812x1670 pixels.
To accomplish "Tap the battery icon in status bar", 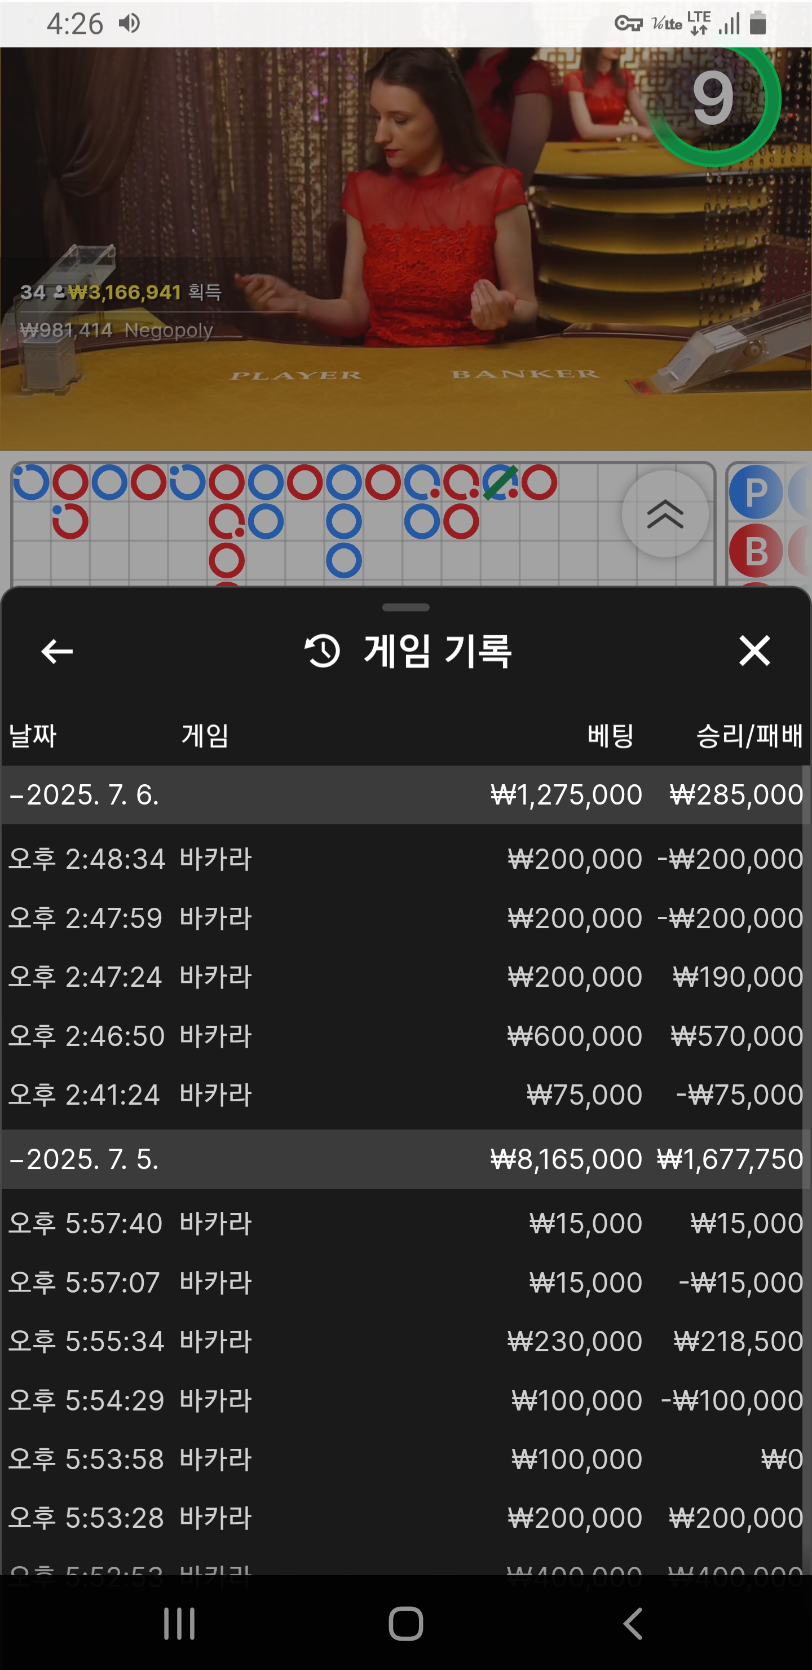I will [x=757, y=23].
